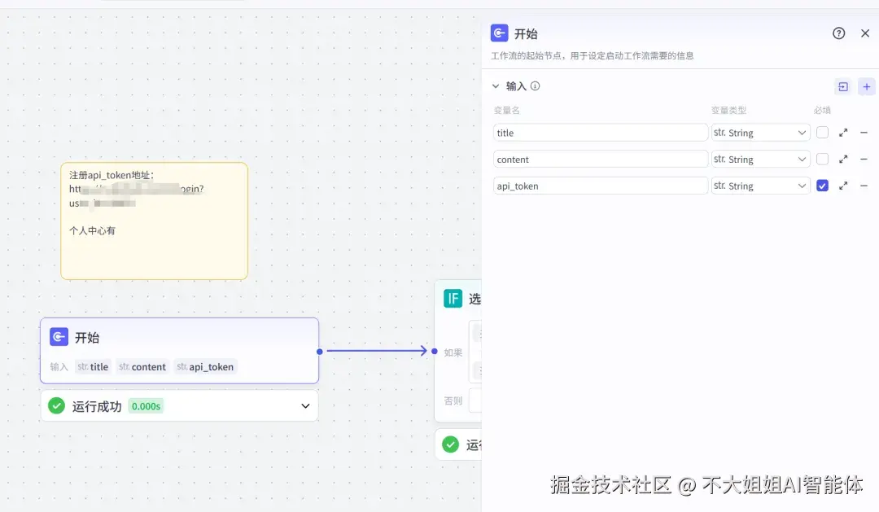This screenshot has height=512, width=879.
Task: Click the 开始 node title on the canvas
Action: point(88,336)
